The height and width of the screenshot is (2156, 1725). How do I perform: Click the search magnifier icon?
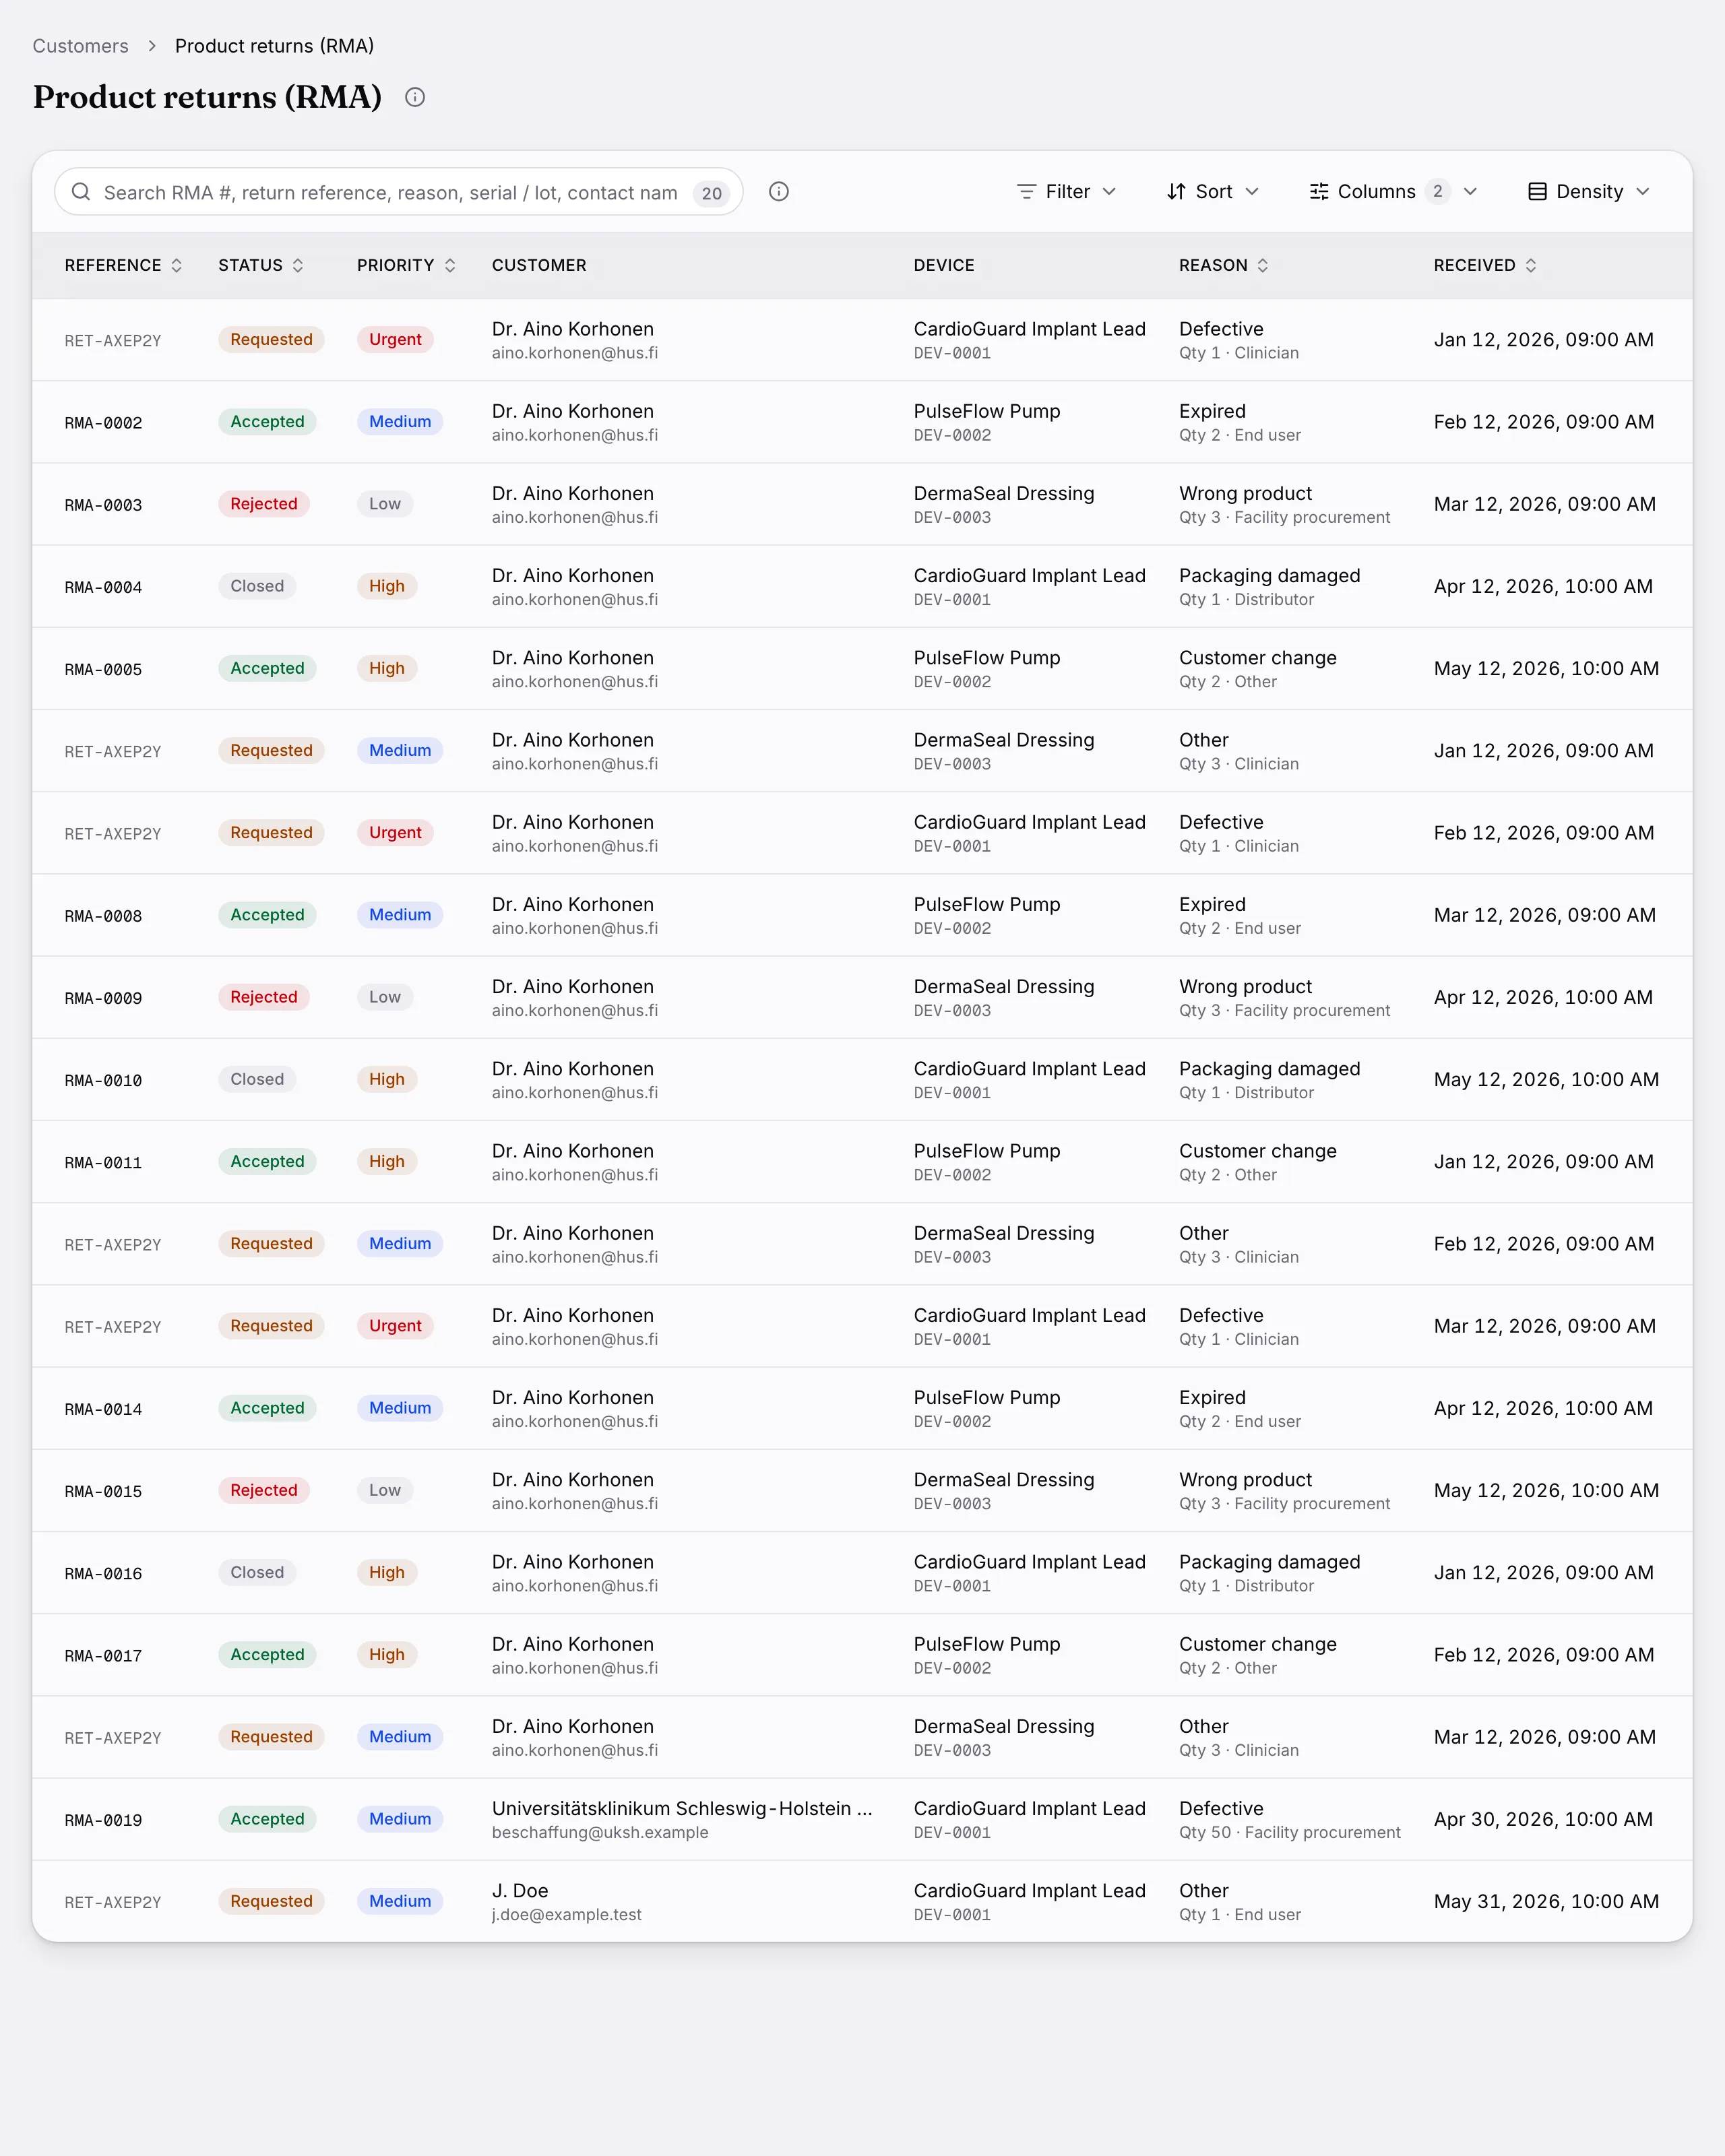(81, 192)
